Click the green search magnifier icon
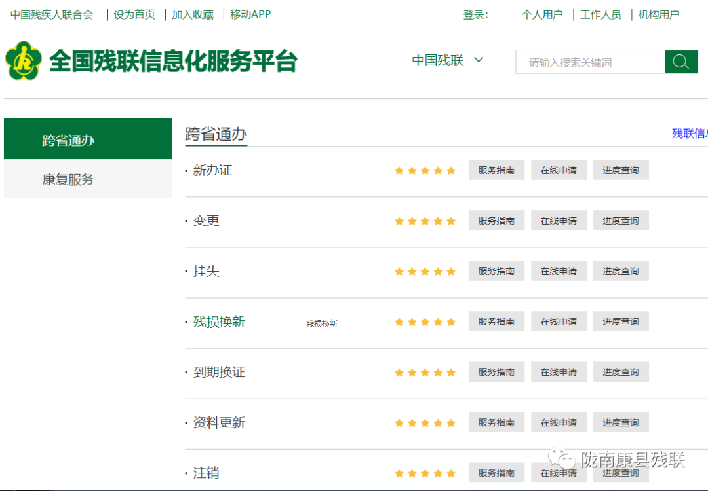 (681, 62)
